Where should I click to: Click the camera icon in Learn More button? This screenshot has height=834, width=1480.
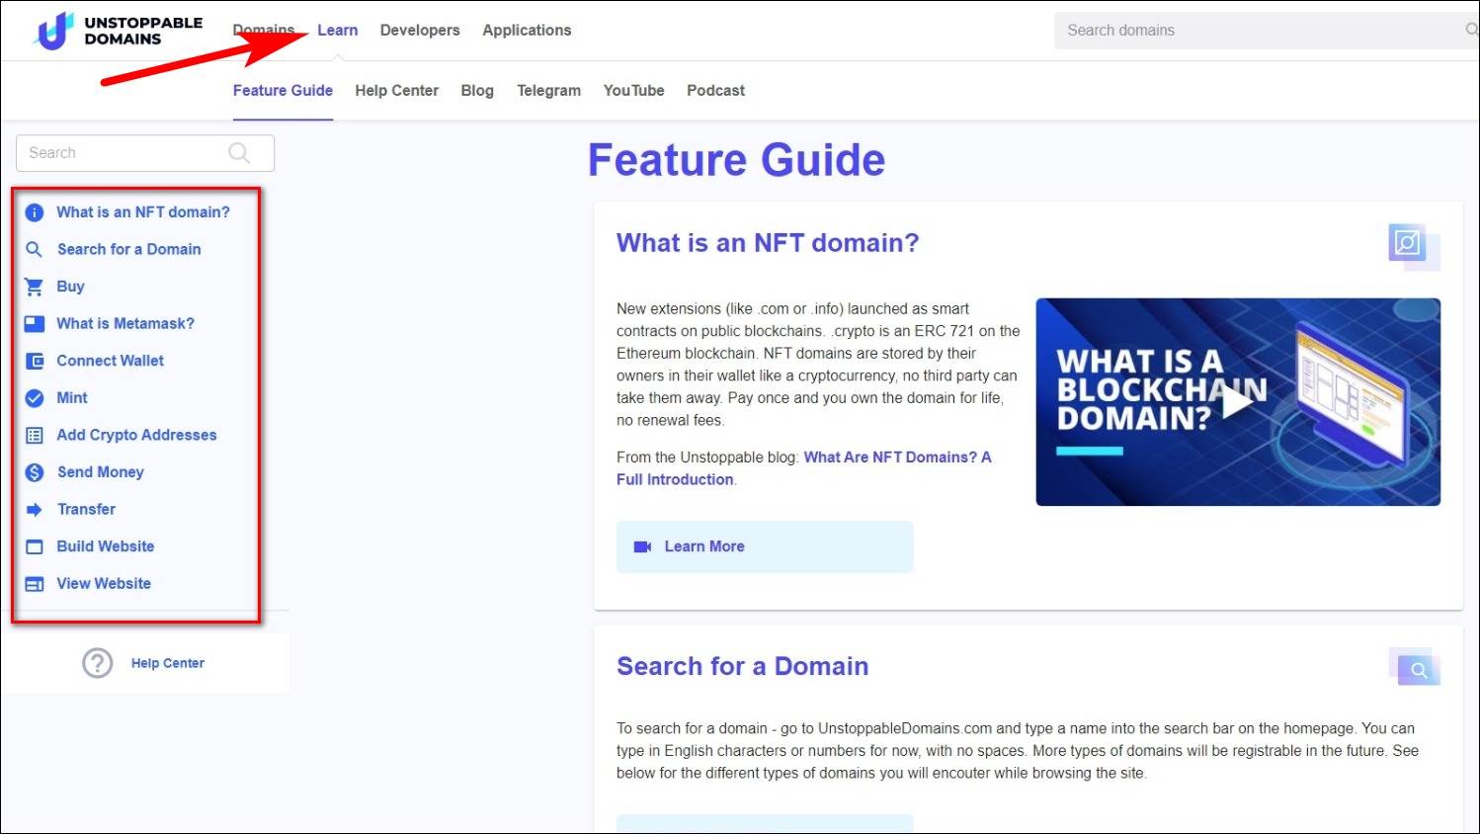click(642, 546)
